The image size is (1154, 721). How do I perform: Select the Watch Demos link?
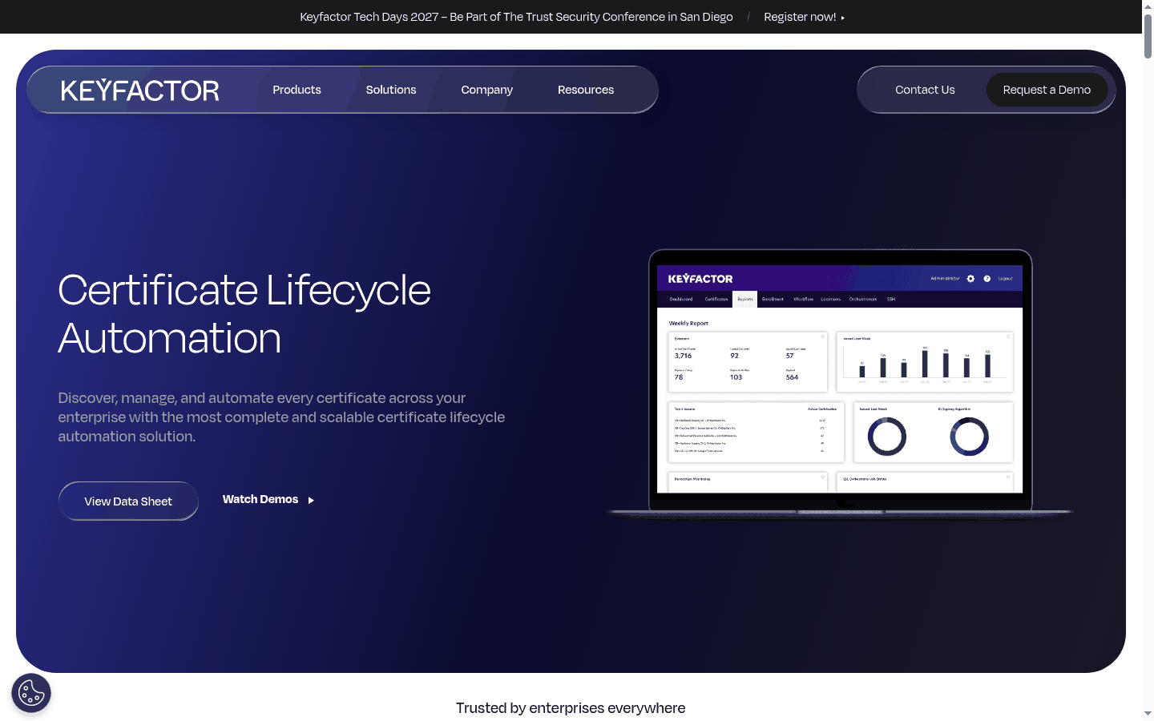coord(268,499)
